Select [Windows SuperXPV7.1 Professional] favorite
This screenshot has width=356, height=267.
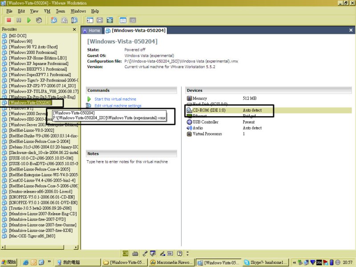click(x=40, y=74)
